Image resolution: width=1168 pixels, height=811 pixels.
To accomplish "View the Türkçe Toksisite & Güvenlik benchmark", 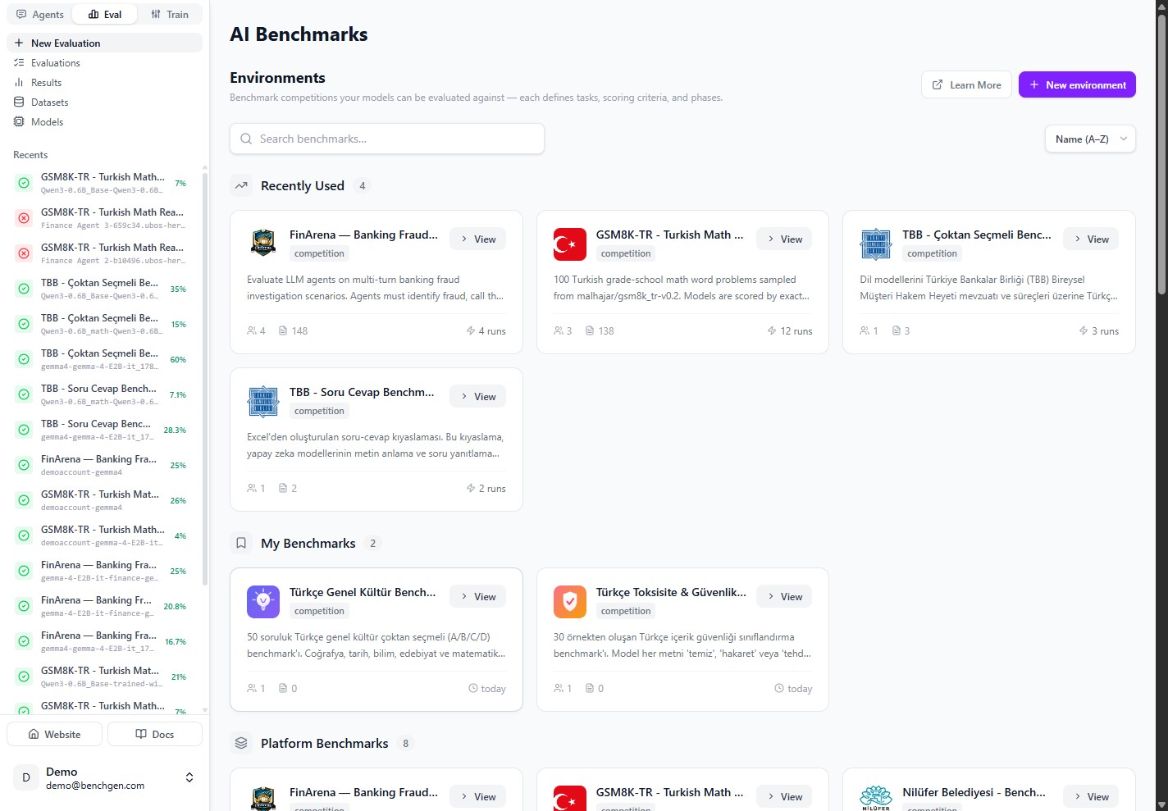I will (784, 597).
